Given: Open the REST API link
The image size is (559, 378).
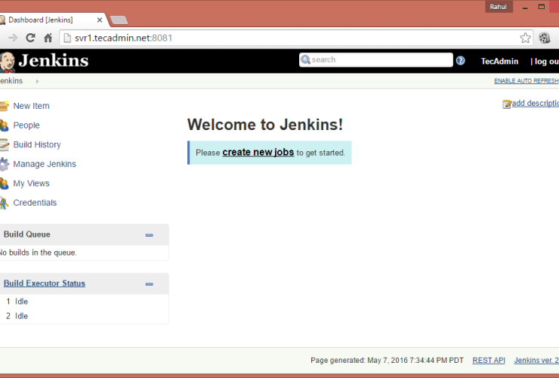Looking at the screenshot, I should (489, 361).
